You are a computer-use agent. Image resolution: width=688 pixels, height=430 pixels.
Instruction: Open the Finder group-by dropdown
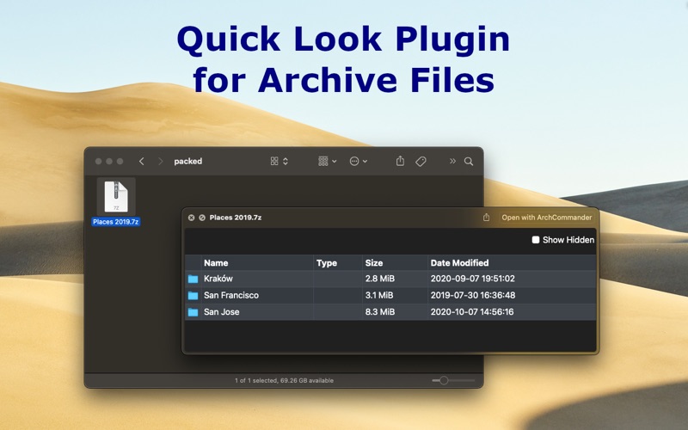[328, 162]
